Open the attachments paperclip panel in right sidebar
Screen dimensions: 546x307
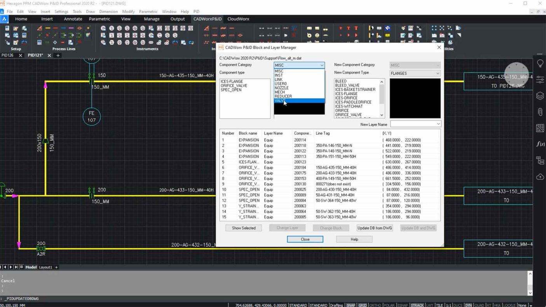tap(540, 112)
